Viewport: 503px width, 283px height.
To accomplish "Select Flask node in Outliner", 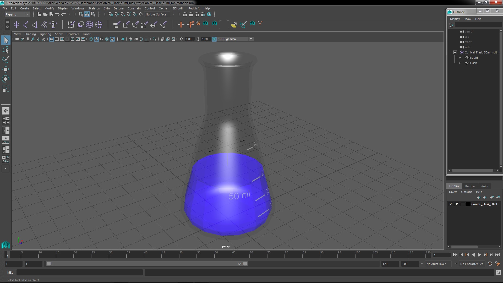I will point(473,63).
